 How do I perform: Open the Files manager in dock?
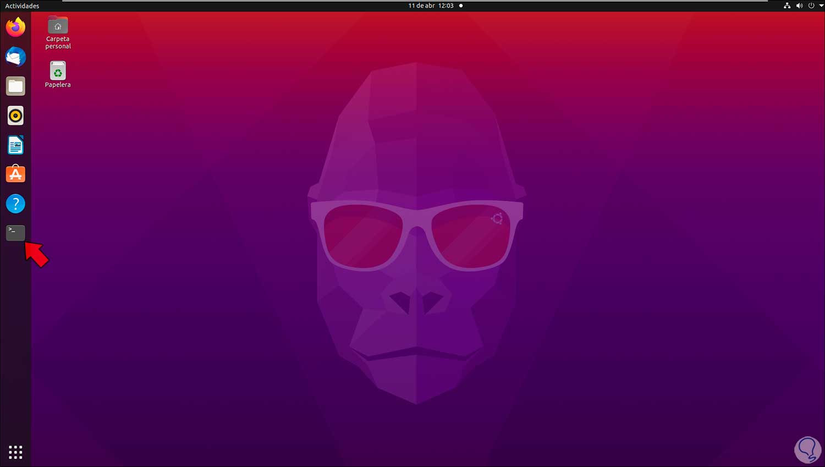[x=15, y=86]
